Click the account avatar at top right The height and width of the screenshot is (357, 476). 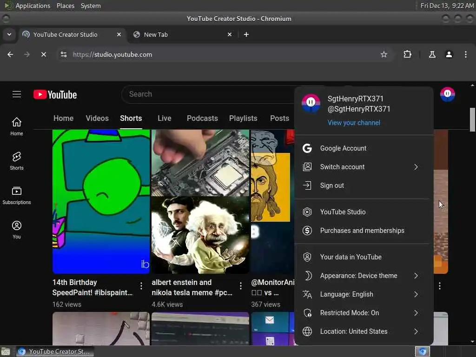tap(448, 94)
